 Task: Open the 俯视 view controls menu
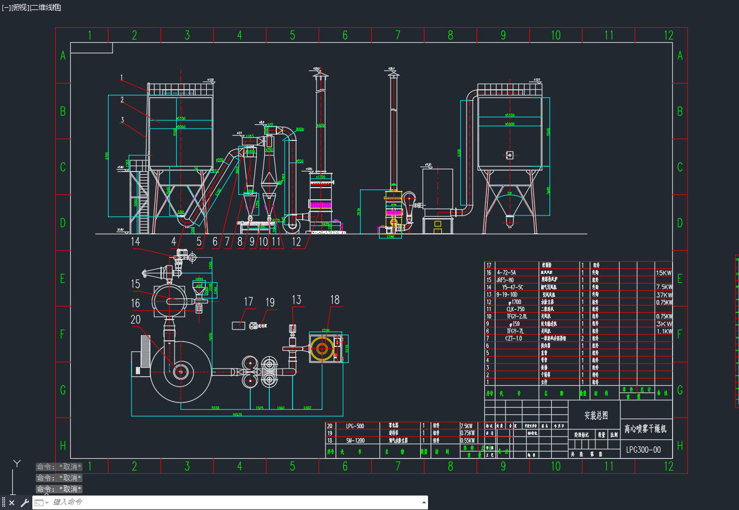tap(20, 7)
